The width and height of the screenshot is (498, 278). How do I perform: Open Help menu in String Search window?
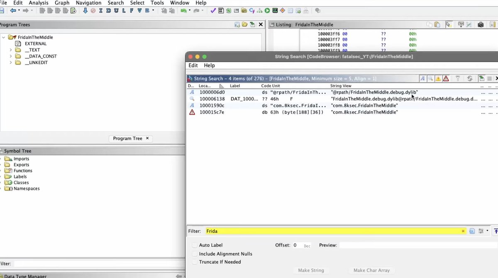(209, 65)
